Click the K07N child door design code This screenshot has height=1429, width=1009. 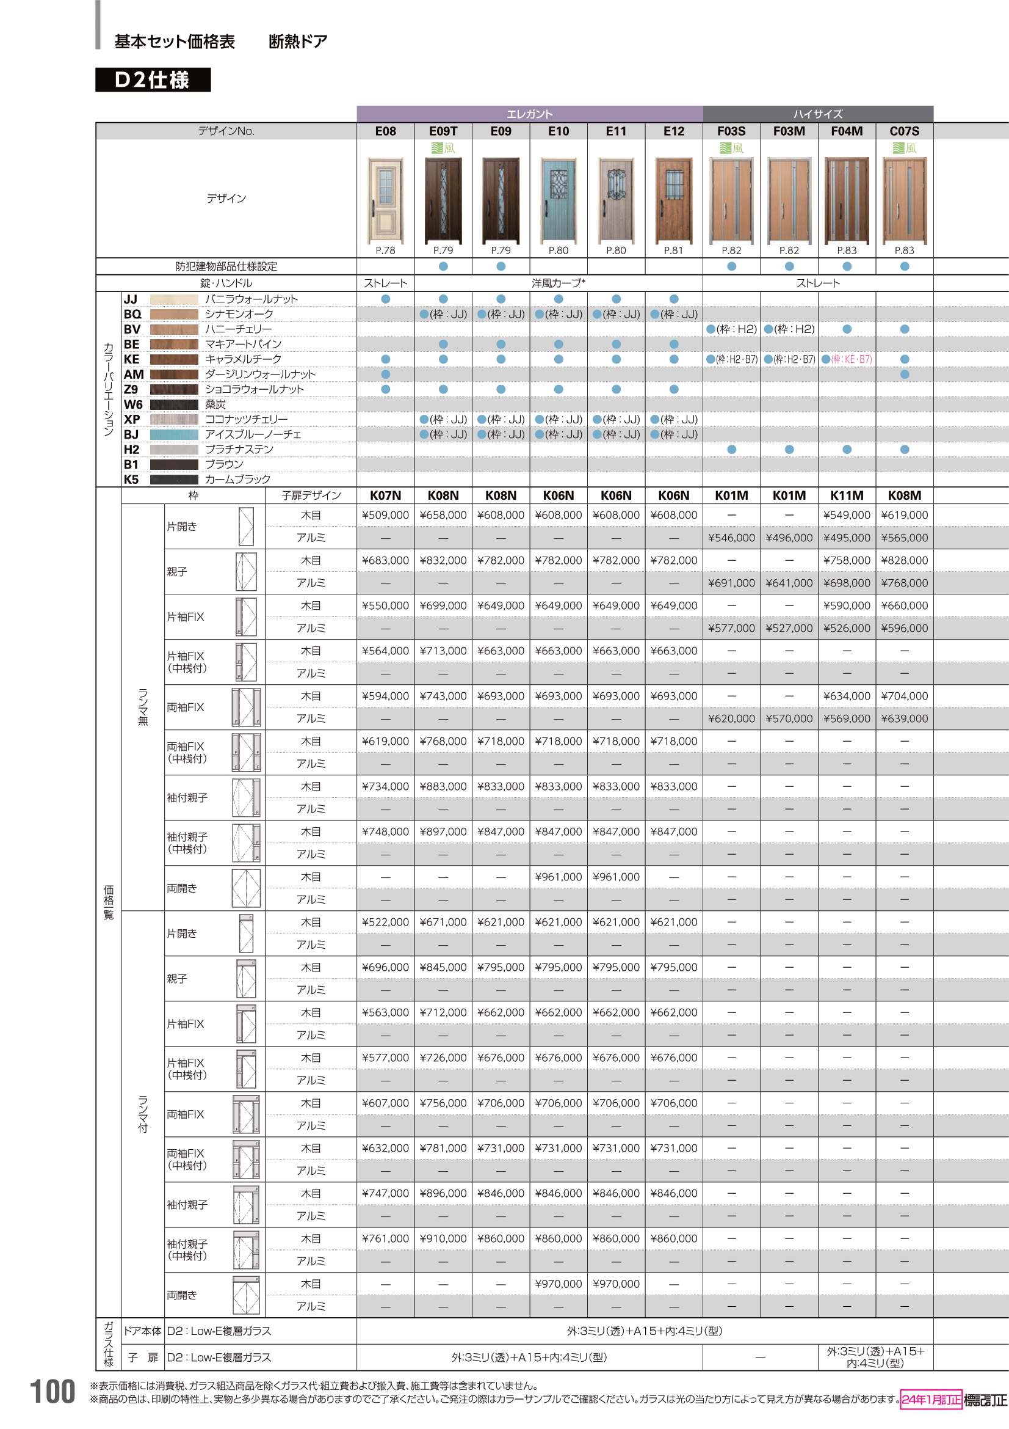pyautogui.click(x=385, y=495)
